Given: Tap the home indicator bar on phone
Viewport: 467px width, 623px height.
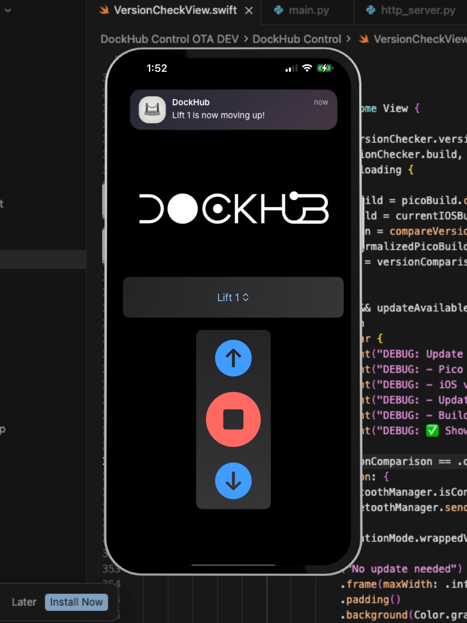Looking at the screenshot, I should coord(233,564).
